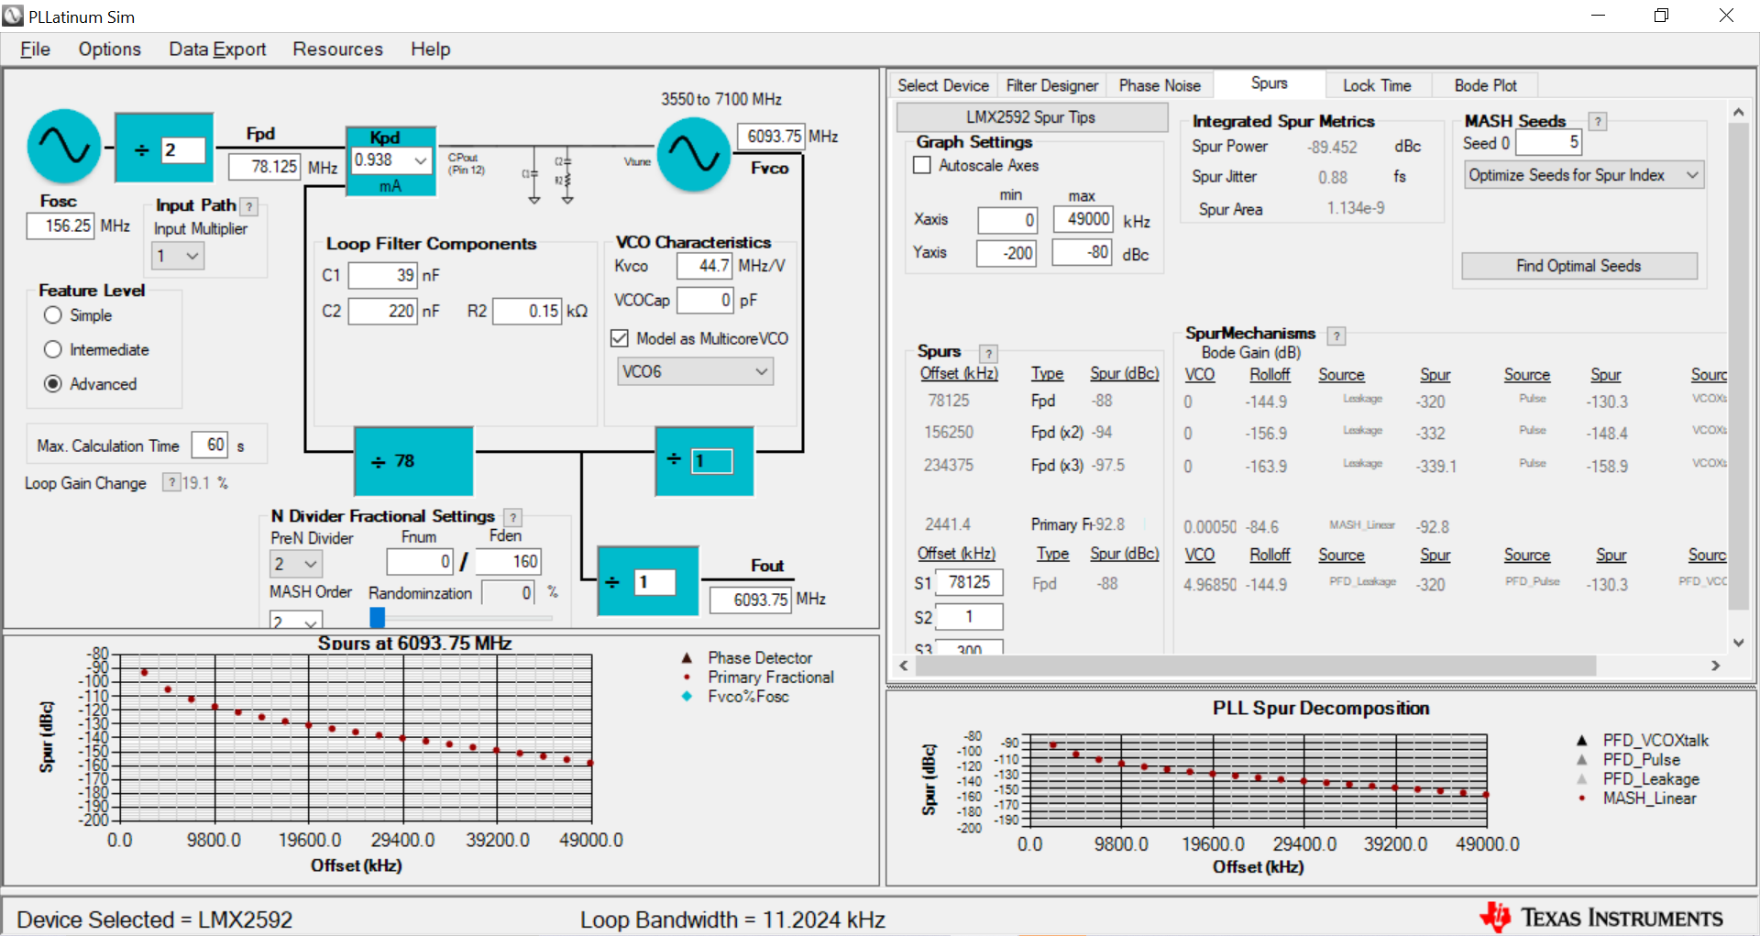Image resolution: width=1760 pixels, height=936 pixels.
Task: Open the File menu
Action: pos(35,50)
